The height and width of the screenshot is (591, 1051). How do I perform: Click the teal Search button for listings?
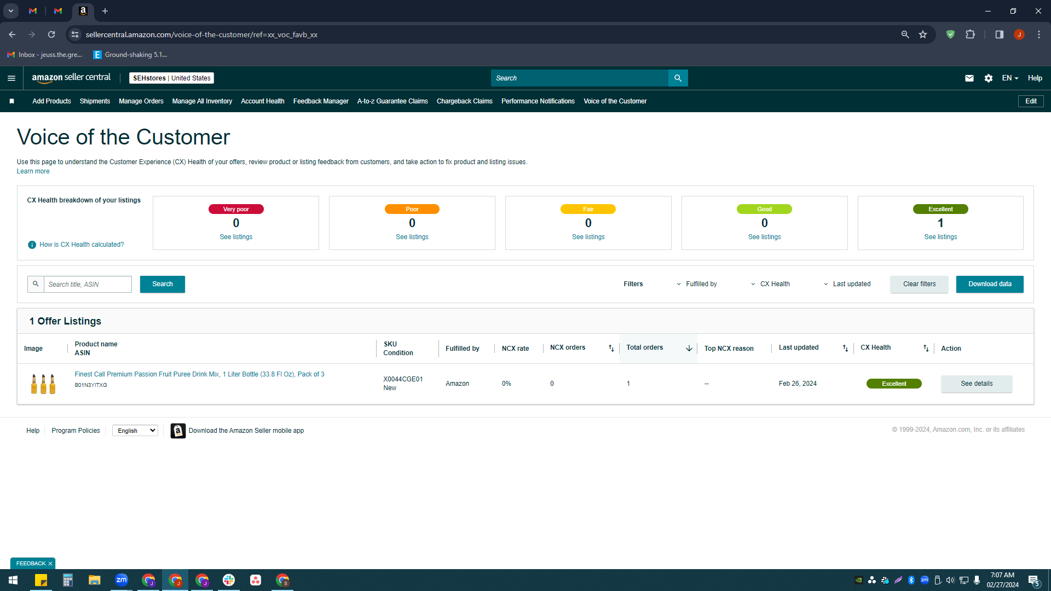coord(163,284)
